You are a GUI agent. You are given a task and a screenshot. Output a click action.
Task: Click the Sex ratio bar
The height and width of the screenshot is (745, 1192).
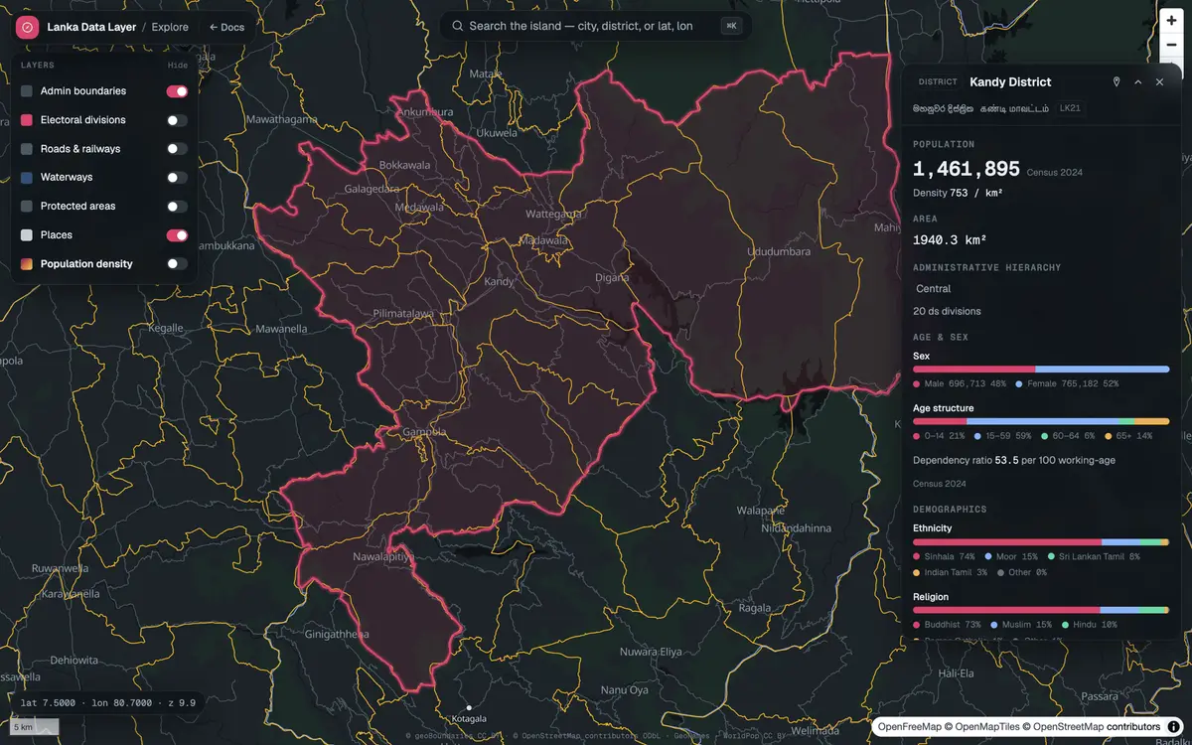click(x=1041, y=370)
